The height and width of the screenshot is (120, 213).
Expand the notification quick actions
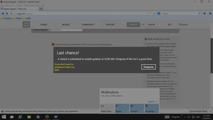[153, 102]
